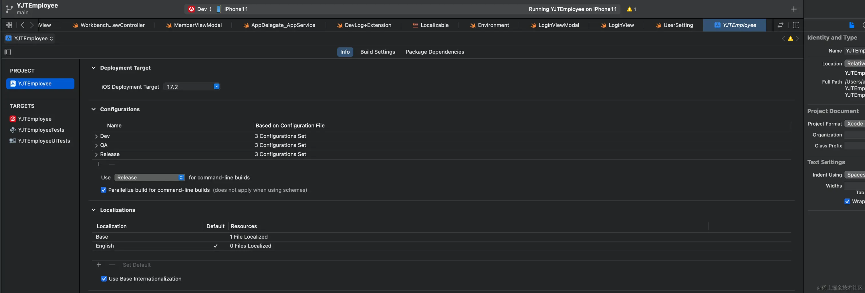This screenshot has width=865, height=293.
Task: Go back with the left navigation arrow
Action: click(x=23, y=25)
